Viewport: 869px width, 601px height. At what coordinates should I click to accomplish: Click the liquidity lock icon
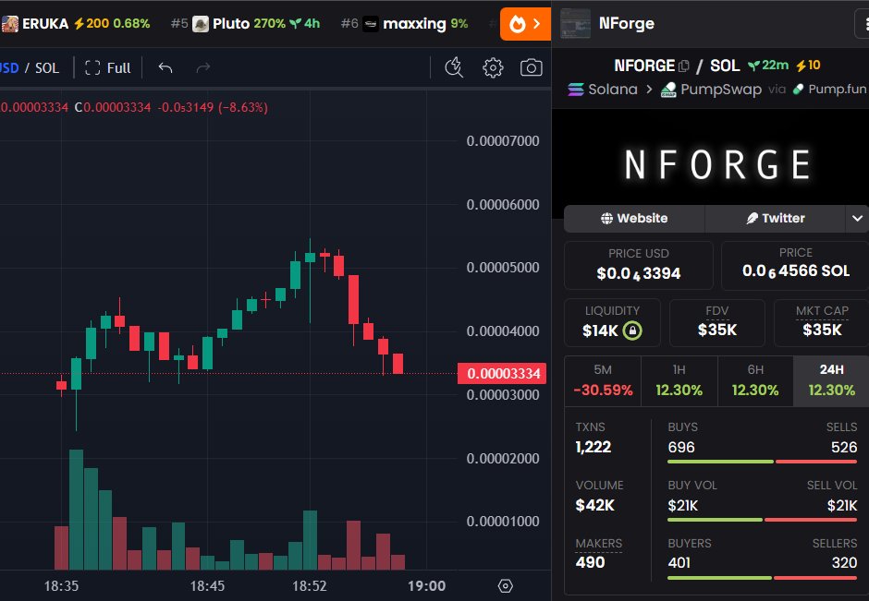[x=632, y=331]
